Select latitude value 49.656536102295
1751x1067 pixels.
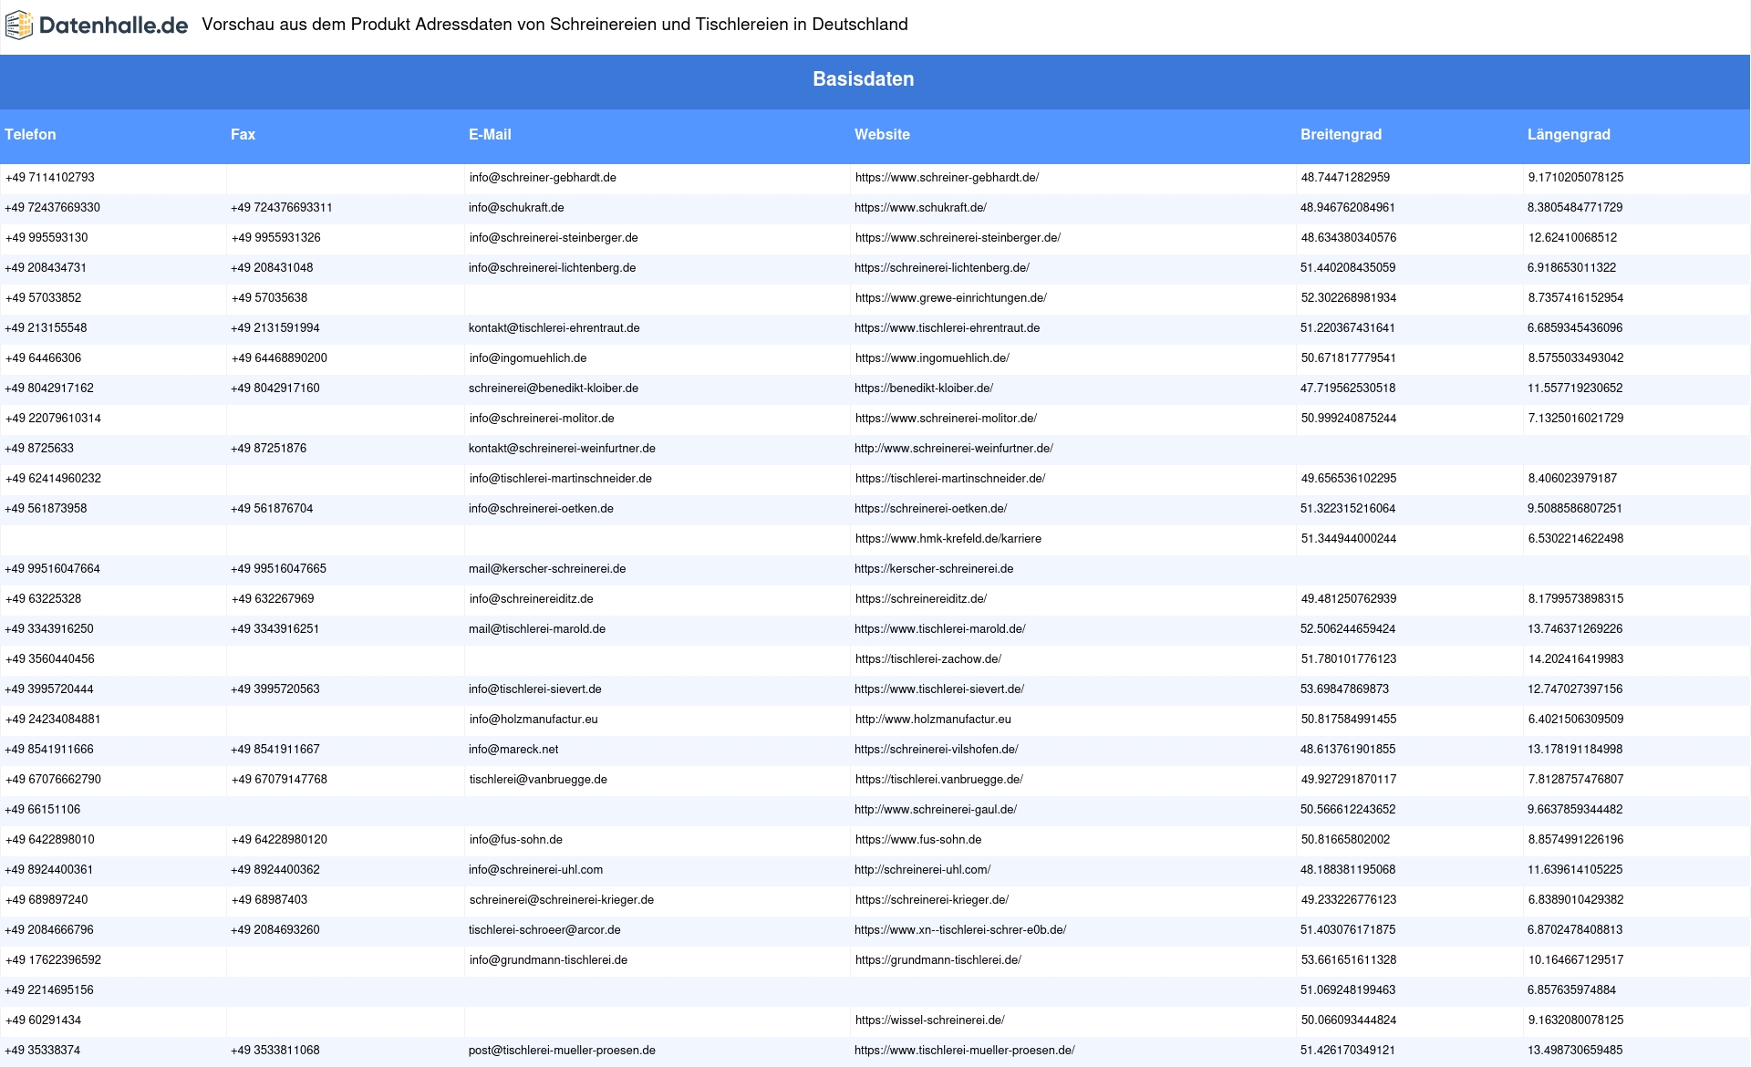tap(1349, 479)
